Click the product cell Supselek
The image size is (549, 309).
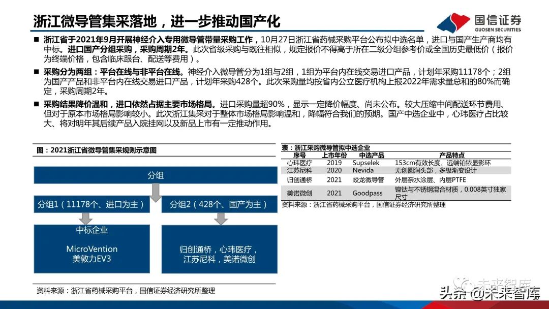pos(366,163)
